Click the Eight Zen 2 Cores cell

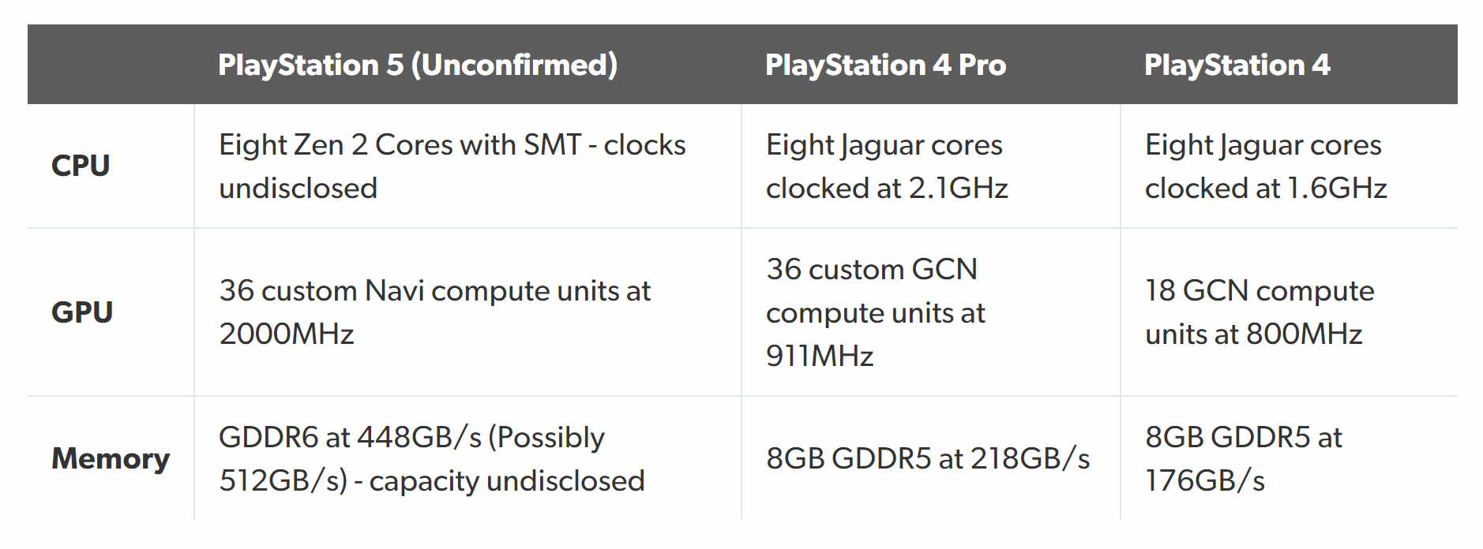coord(452,145)
